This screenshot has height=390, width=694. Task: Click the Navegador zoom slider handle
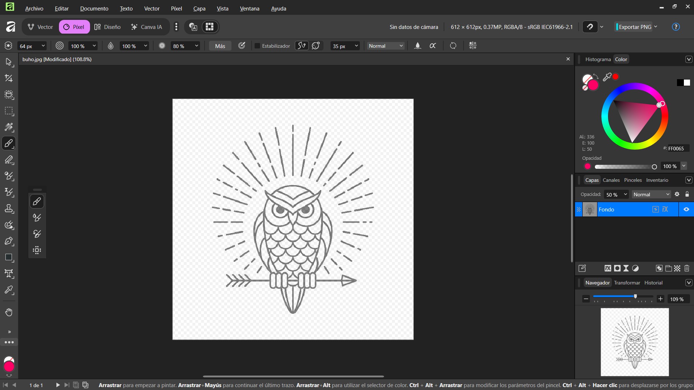[x=635, y=296]
